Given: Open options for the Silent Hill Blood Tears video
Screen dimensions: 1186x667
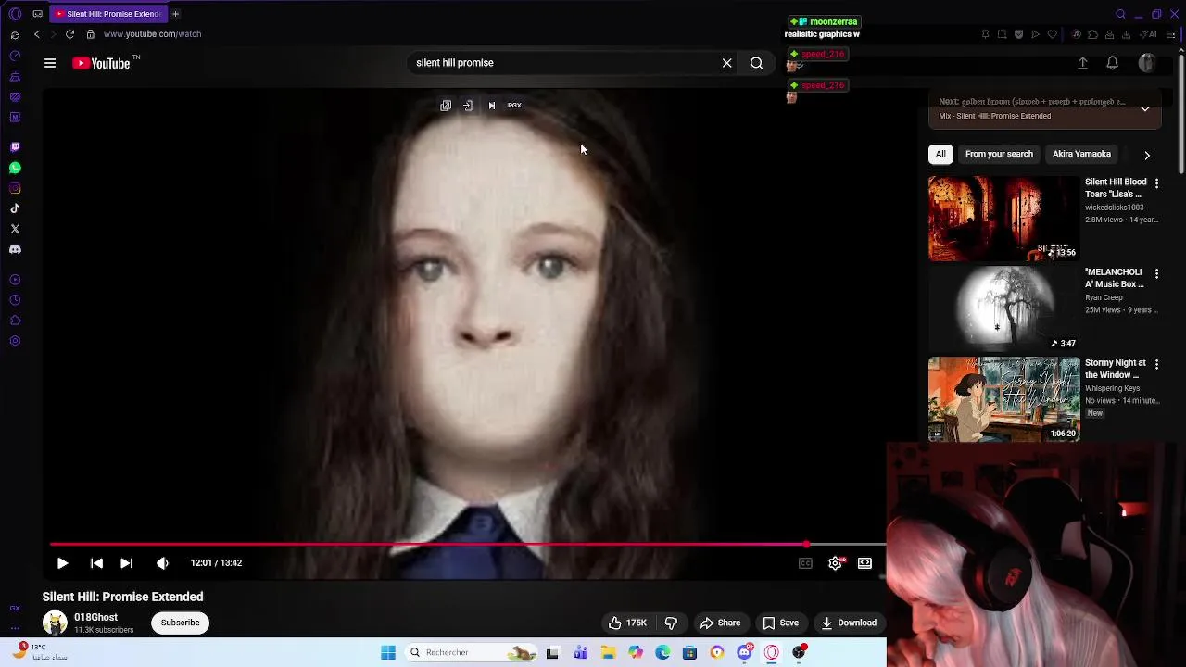Looking at the screenshot, I should pyautogui.click(x=1156, y=183).
